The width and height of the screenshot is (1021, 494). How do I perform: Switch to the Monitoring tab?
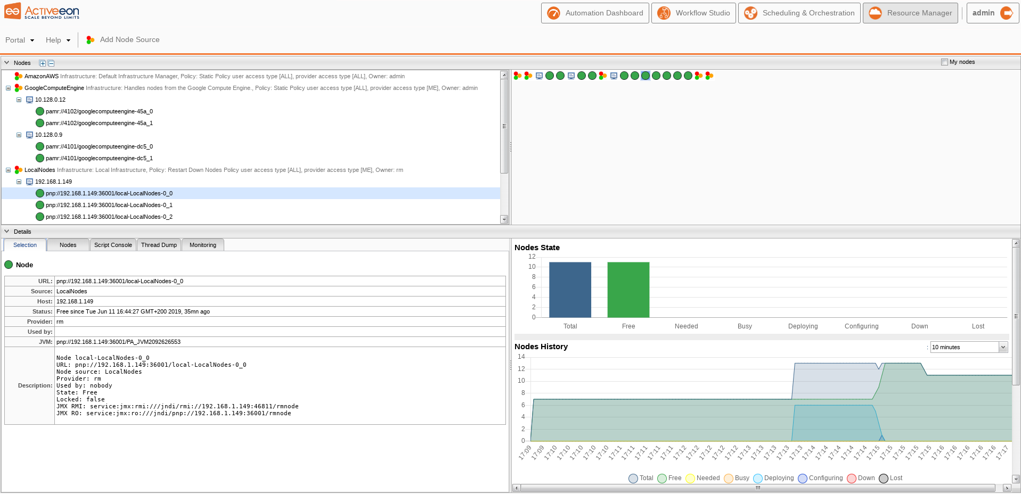(x=203, y=245)
